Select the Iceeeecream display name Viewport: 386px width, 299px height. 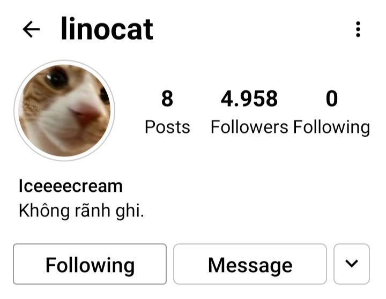click(71, 186)
